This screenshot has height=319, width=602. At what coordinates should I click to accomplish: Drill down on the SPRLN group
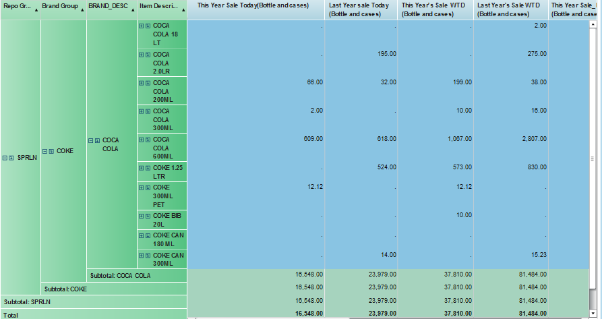pos(11,158)
